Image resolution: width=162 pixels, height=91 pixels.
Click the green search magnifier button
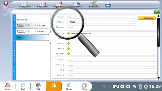pyautogui.click(x=157, y=12)
